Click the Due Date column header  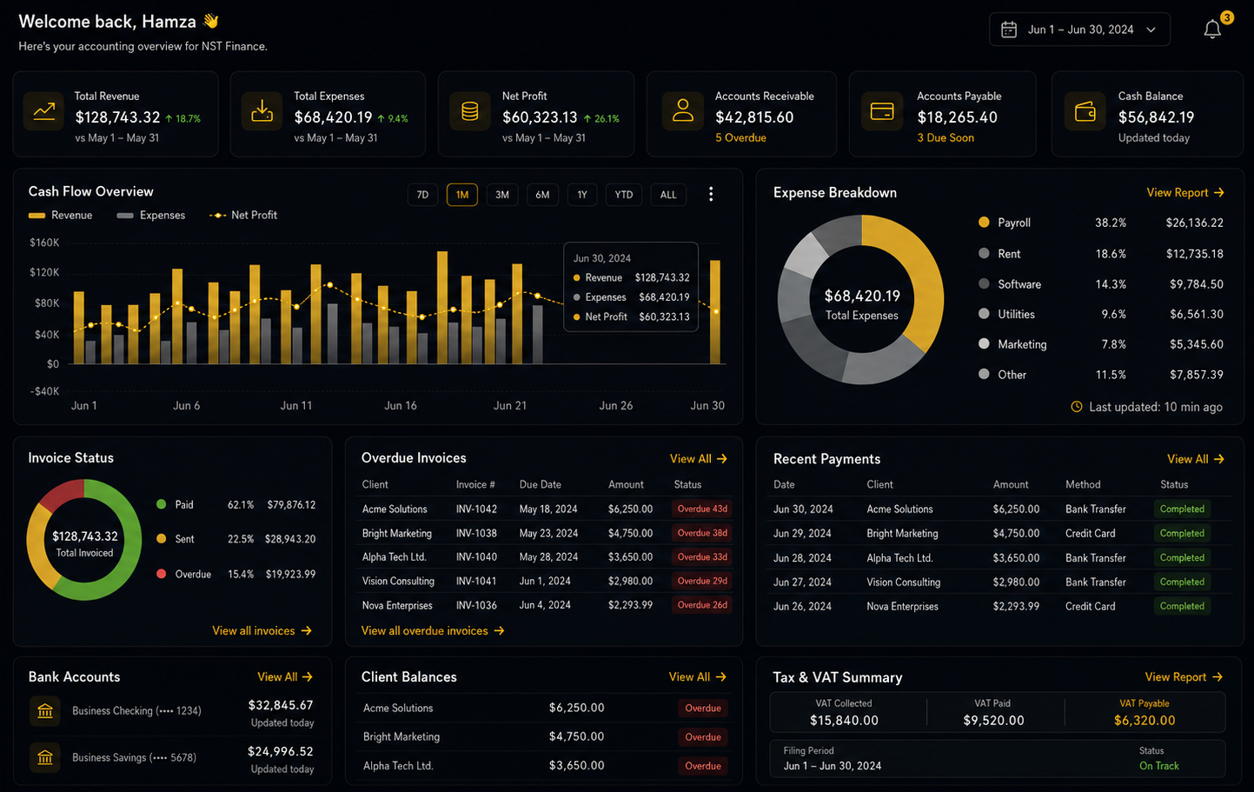coord(541,485)
